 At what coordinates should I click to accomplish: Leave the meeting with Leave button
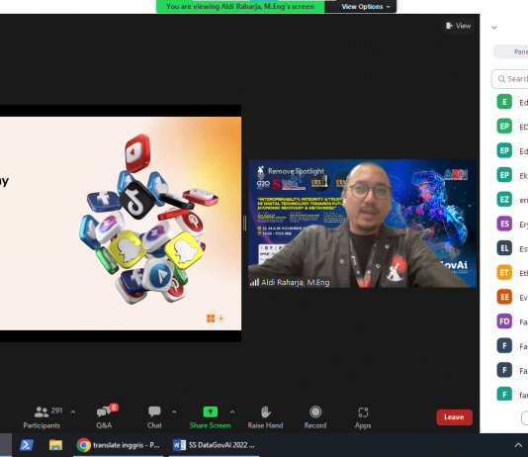454,417
